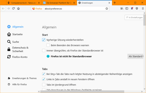Open the hamburger application menu
Image resolution: width=146 pixels, height=93 pixels.
(143, 9)
